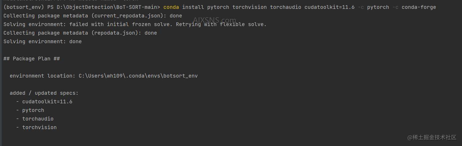Viewport: 462px width, 146px height.
Task: Click the AIXSNS.com watermark text
Action: [215, 20]
